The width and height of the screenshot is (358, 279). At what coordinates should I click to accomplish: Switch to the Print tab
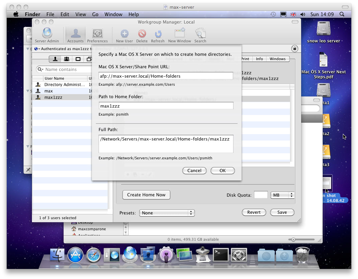247,59
